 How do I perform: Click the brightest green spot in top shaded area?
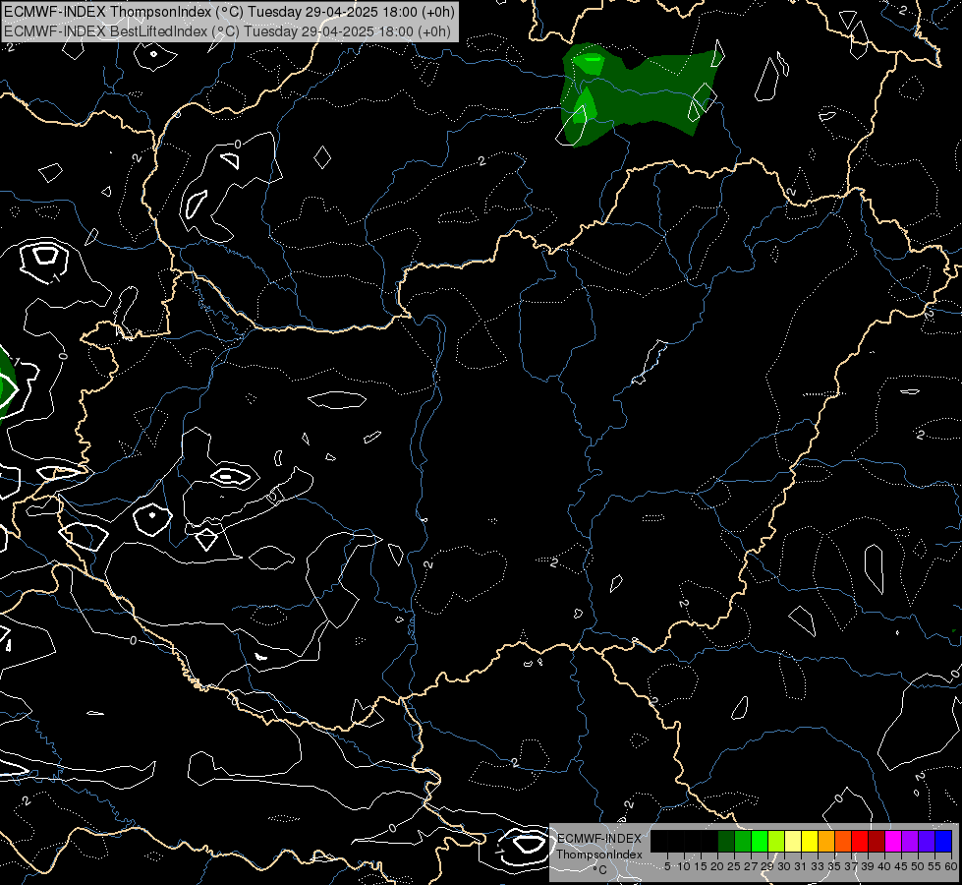click(x=593, y=61)
